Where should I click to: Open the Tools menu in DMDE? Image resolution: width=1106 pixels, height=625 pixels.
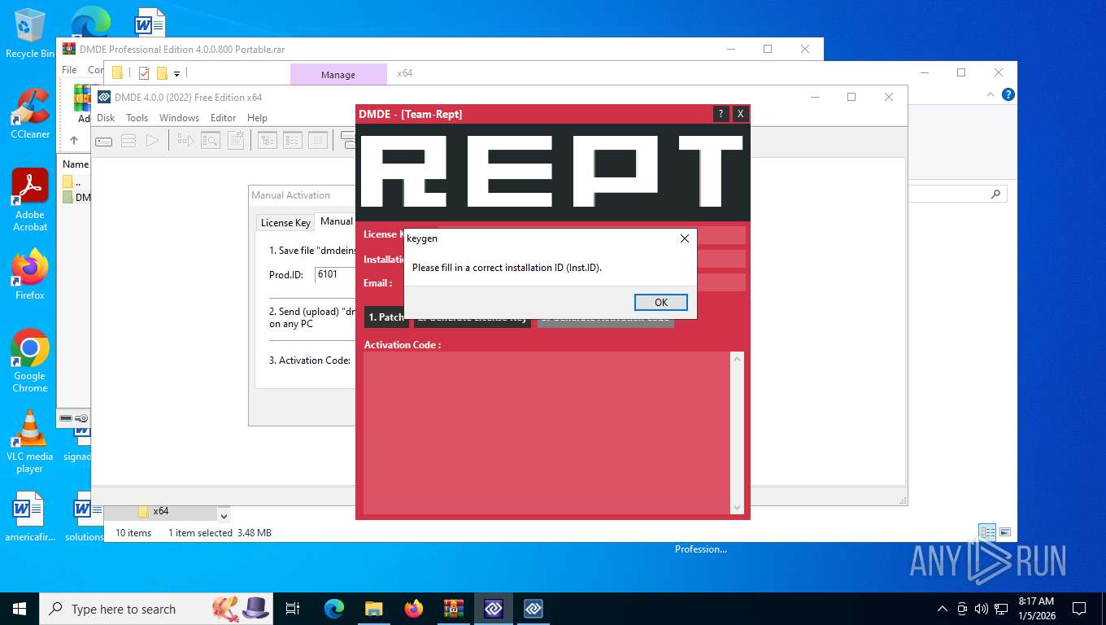point(137,118)
